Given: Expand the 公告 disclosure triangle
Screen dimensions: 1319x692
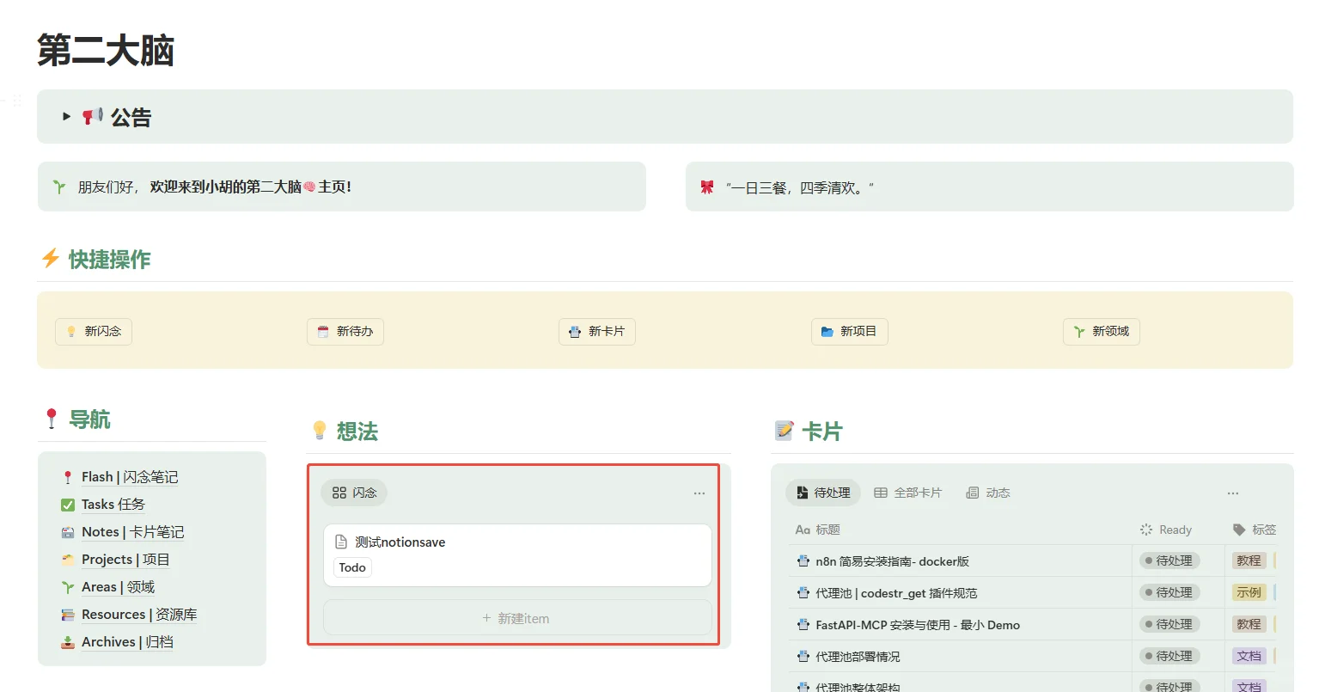Looking at the screenshot, I should pyautogui.click(x=66, y=117).
